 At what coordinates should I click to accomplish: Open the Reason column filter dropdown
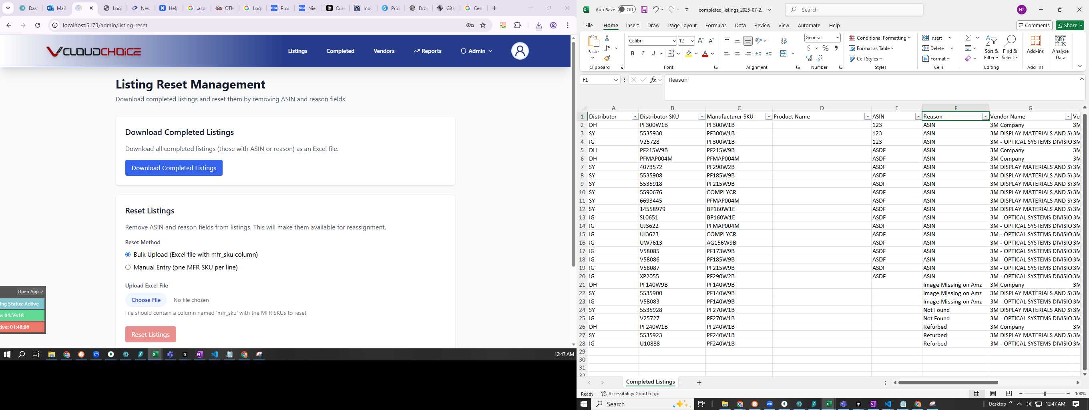click(985, 117)
